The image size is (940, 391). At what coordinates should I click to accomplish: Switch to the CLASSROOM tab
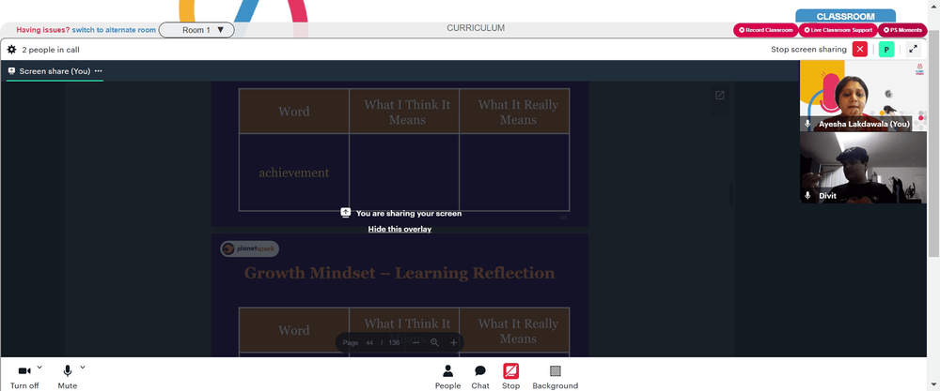[x=844, y=16]
